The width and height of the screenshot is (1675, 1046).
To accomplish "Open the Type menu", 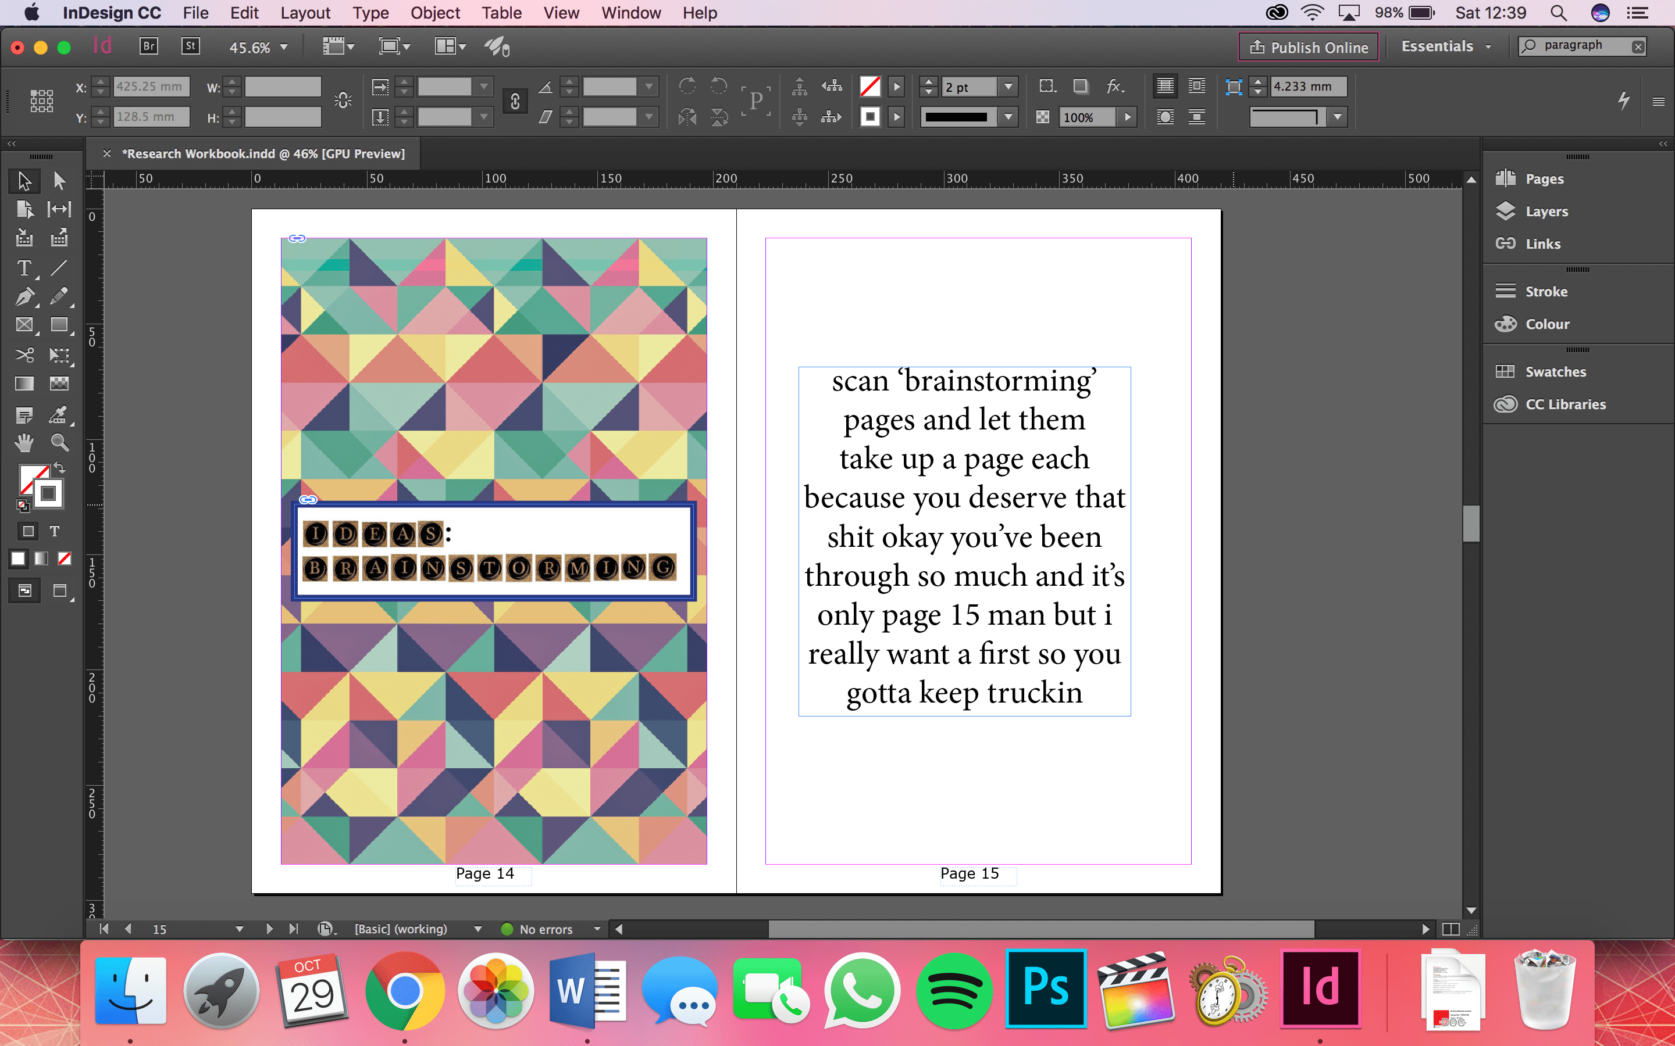I will click(371, 12).
